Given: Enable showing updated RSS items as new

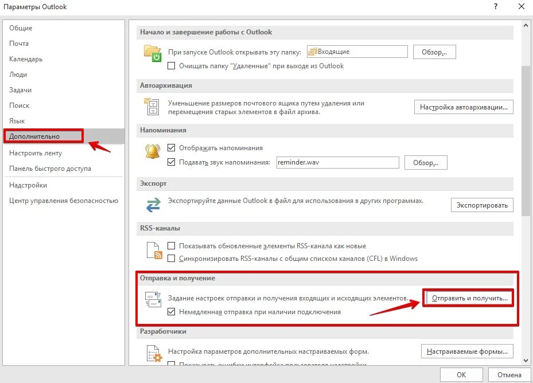Looking at the screenshot, I should coord(172,245).
